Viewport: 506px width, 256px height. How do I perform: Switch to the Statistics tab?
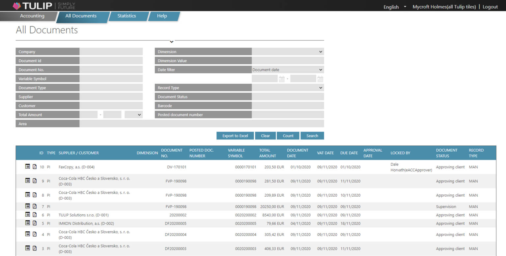click(x=127, y=16)
